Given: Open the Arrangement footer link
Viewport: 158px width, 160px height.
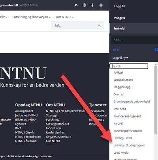Looking at the screenshot, I should [x=24, y=111].
